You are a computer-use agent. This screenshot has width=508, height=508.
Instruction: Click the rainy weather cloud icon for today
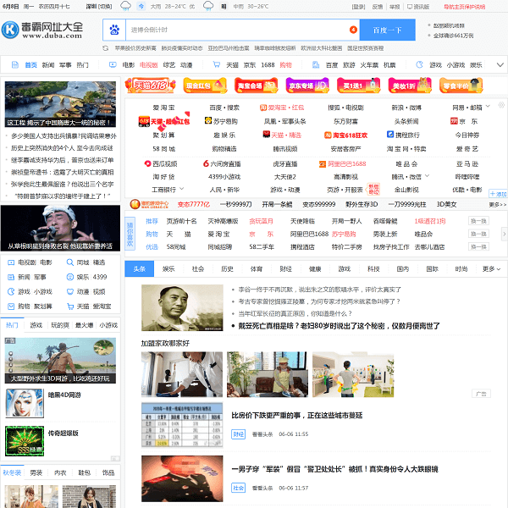point(125,6)
